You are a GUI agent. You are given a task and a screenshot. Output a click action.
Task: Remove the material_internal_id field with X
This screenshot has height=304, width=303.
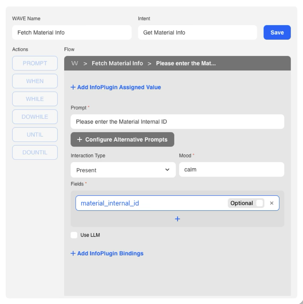[272, 203]
